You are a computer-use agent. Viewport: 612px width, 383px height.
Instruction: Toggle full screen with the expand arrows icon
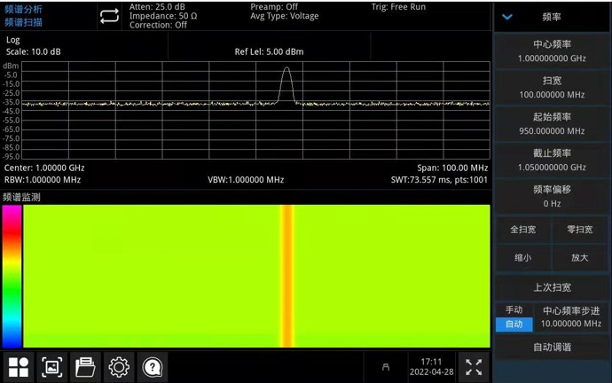tap(474, 366)
